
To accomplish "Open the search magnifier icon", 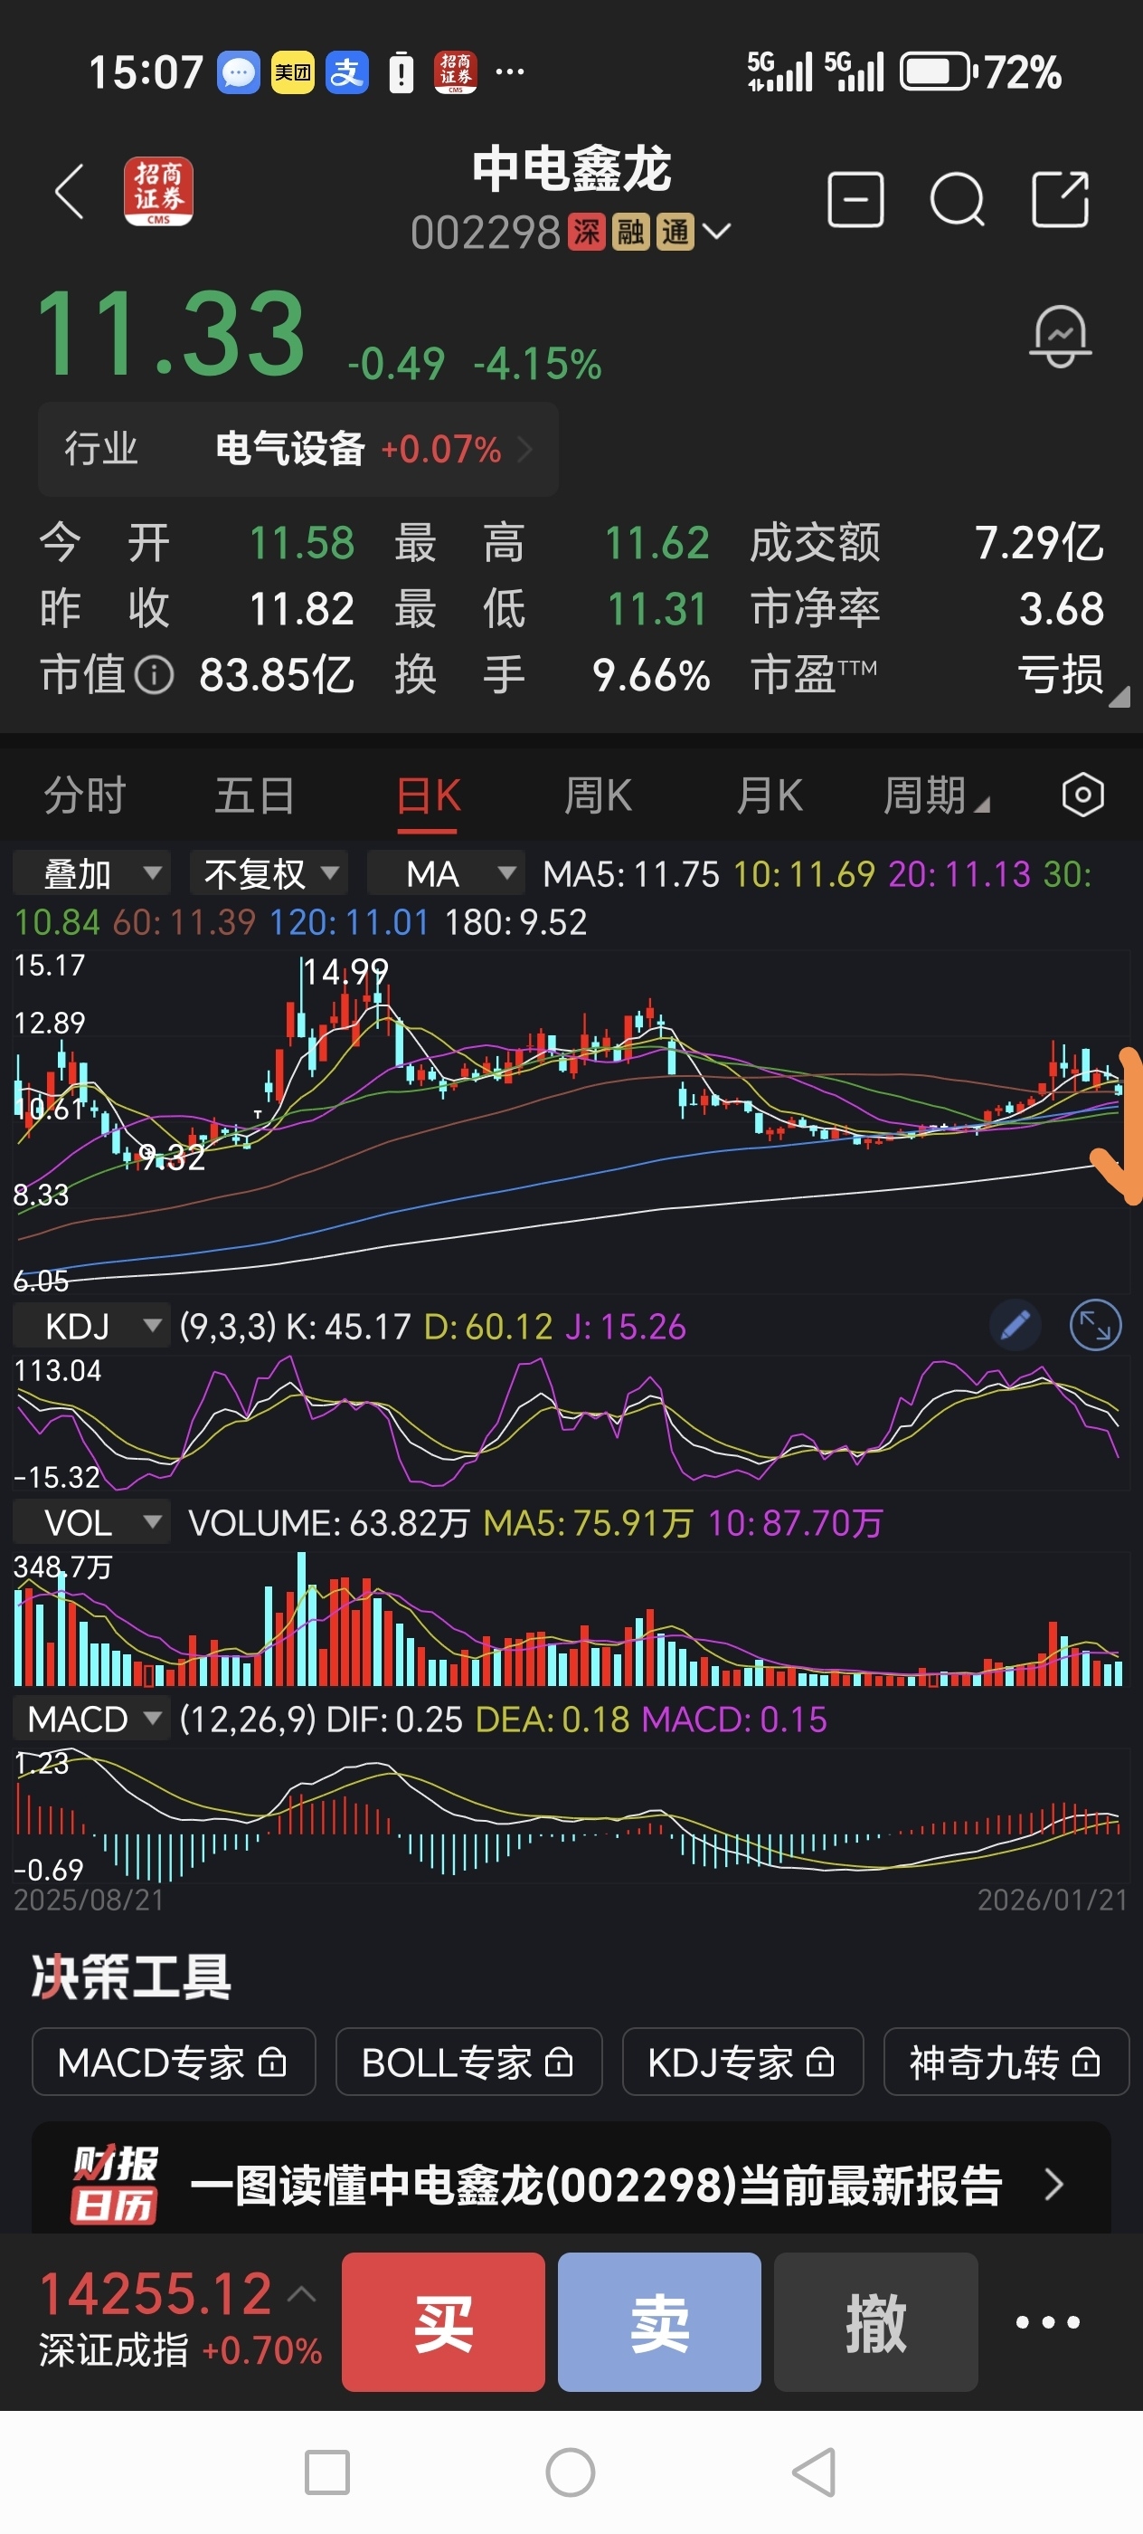I will click(958, 200).
